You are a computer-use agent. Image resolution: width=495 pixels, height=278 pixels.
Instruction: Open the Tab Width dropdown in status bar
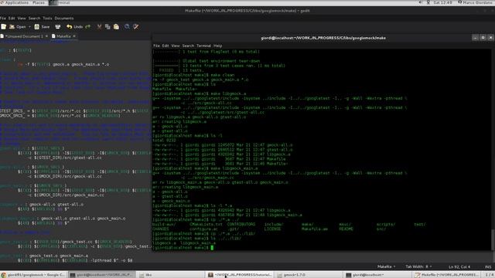coord(418,266)
